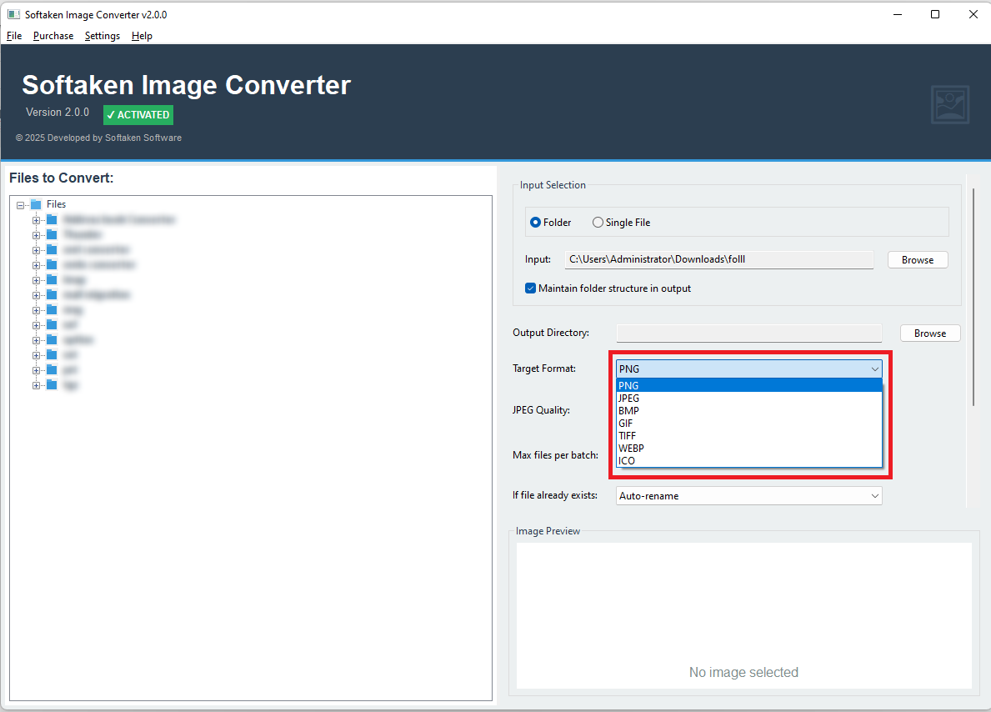
Task: Maximize the Softaken Image Converter window
Action: point(935,14)
